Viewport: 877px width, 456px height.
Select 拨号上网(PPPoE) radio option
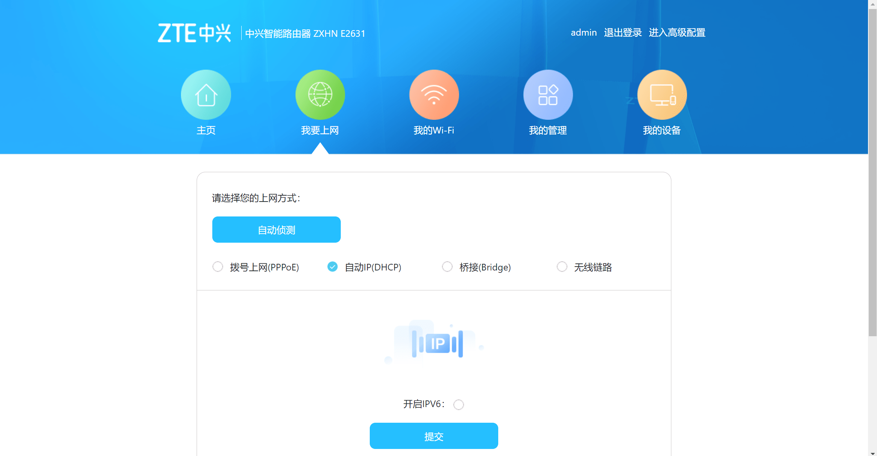tap(218, 267)
